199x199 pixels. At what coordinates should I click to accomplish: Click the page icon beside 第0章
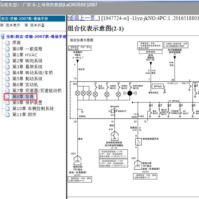[x=8, y=49]
